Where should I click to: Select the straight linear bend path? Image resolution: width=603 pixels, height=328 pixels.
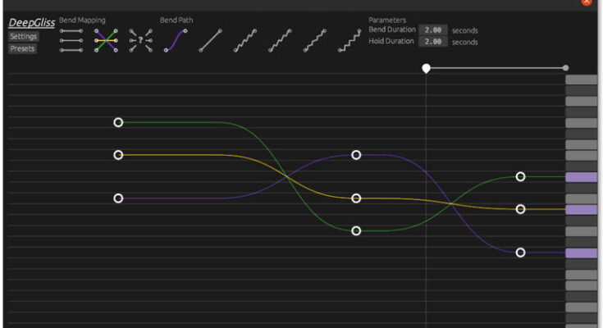(x=211, y=39)
